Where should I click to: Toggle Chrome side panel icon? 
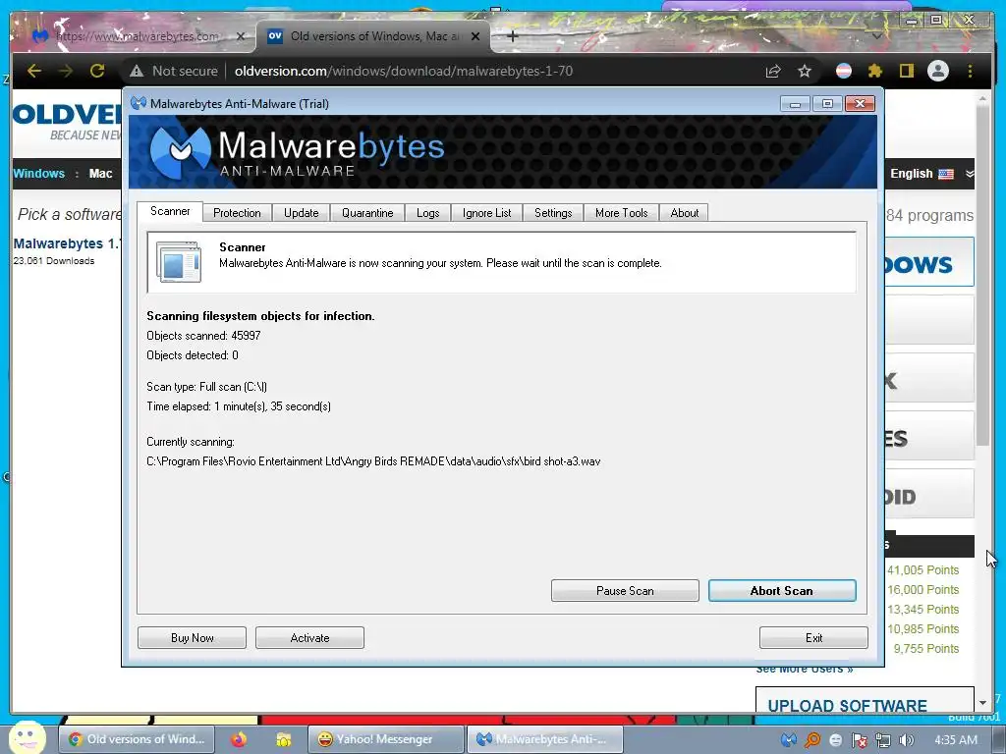[906, 71]
